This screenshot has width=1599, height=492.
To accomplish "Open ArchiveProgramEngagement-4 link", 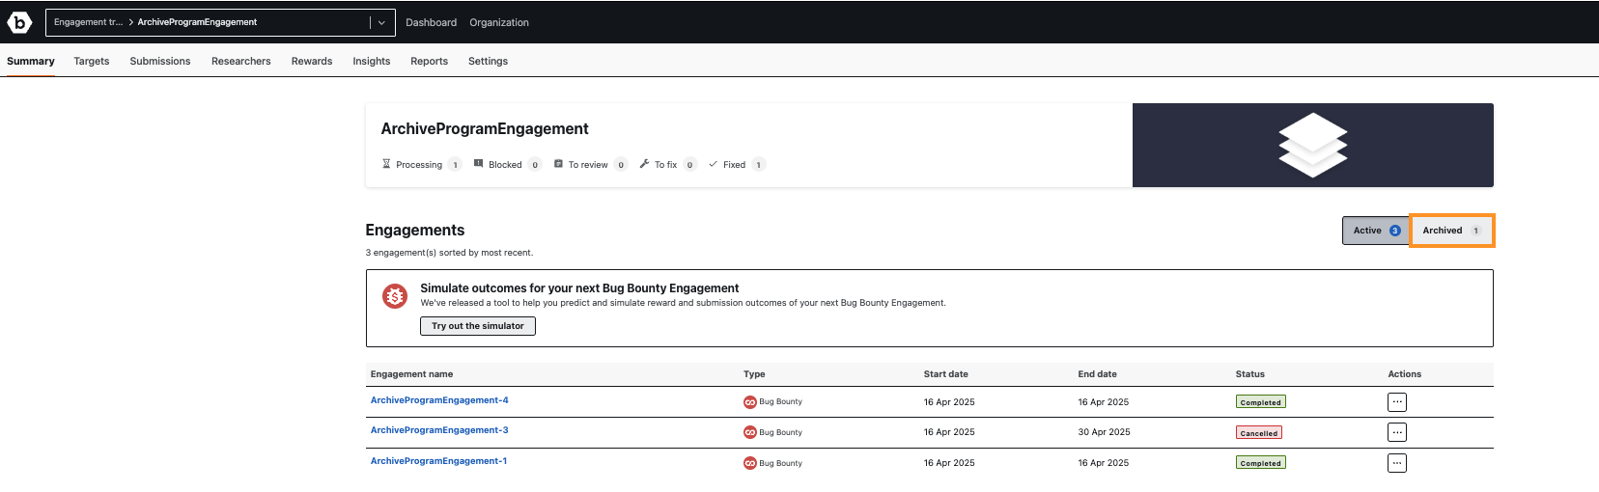I will (x=439, y=400).
